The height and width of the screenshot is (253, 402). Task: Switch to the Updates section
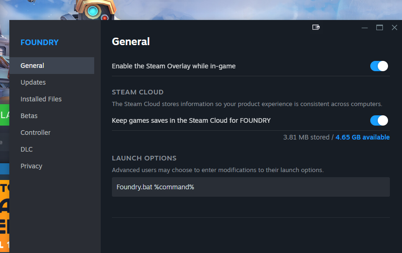tap(33, 82)
